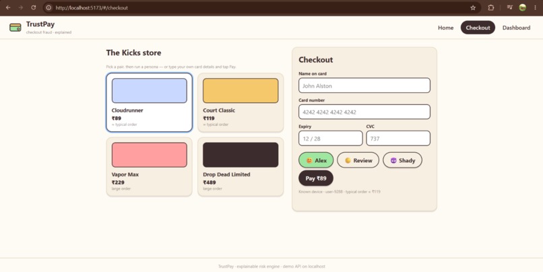Image resolution: width=543 pixels, height=272 pixels.
Task: Click the 'checkout fraud · explained' tagline
Action: [49, 32]
